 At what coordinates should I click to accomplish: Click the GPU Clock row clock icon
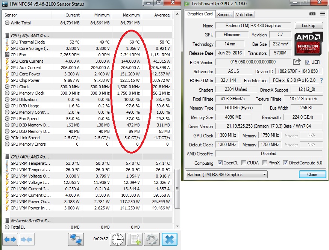pyautogui.click(x=7, y=87)
